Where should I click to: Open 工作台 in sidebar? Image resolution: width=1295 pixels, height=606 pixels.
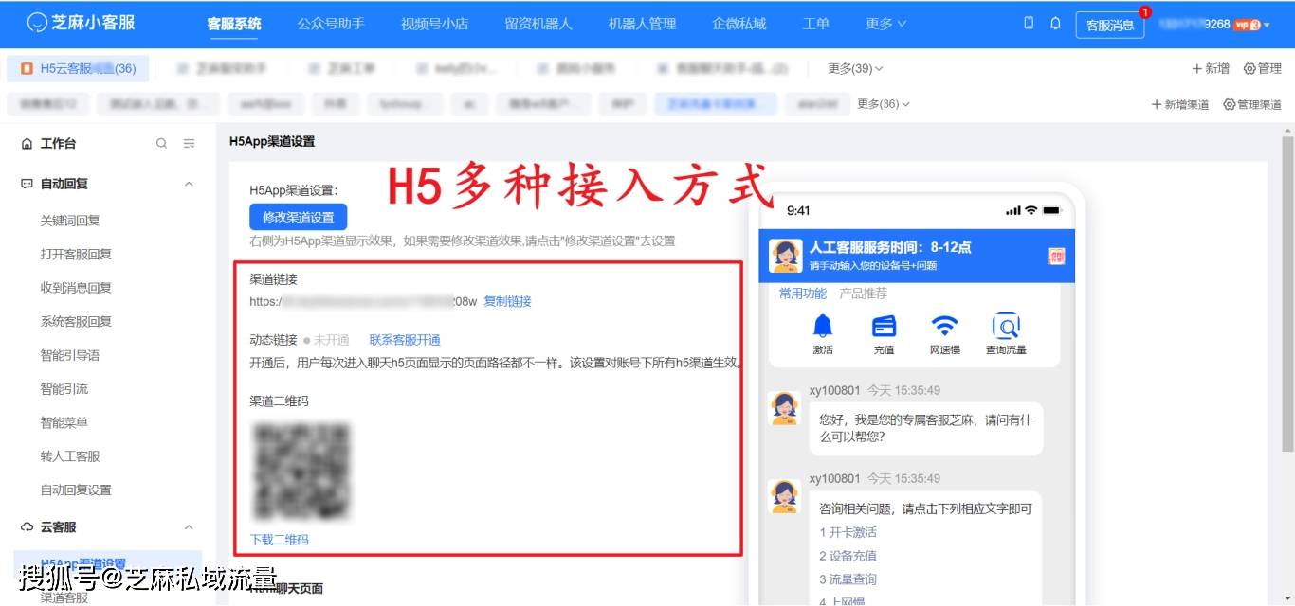58,144
